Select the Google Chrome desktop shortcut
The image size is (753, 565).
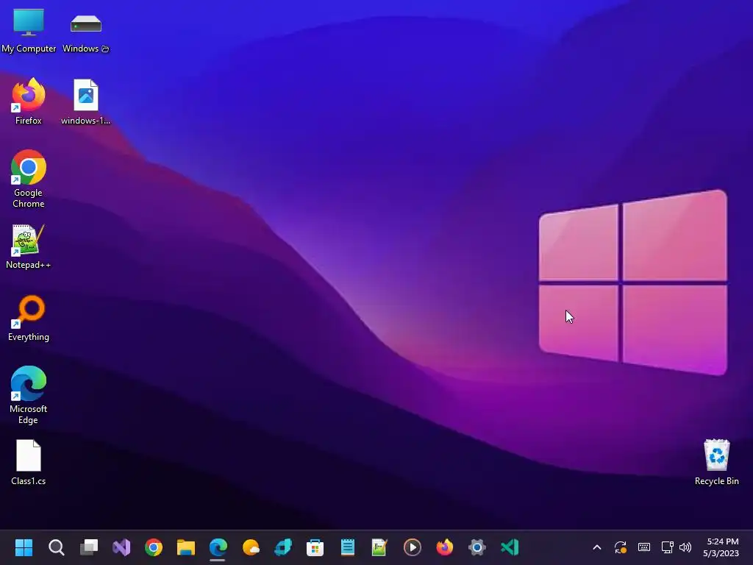coord(29,179)
